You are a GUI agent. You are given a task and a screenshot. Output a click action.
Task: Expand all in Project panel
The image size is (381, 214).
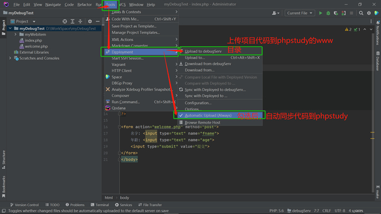click(x=72, y=21)
